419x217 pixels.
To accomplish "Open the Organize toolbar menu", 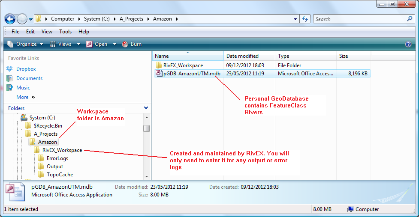I will pos(25,44).
